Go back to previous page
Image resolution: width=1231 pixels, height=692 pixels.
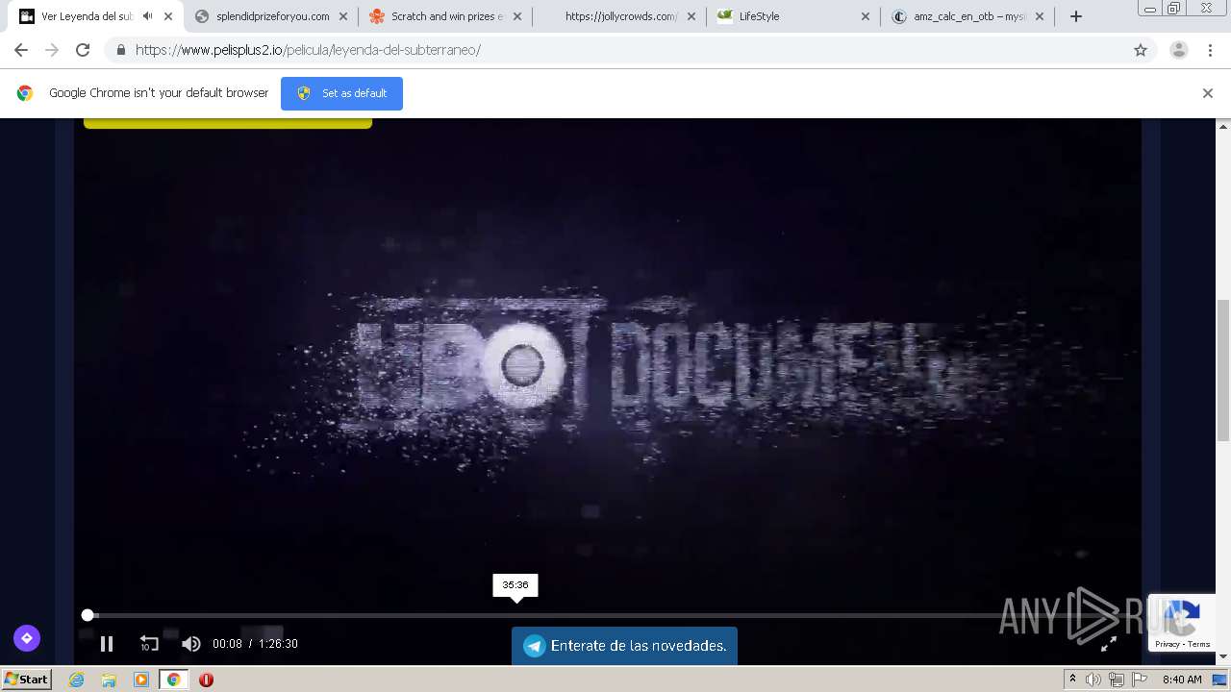pyautogui.click(x=21, y=50)
